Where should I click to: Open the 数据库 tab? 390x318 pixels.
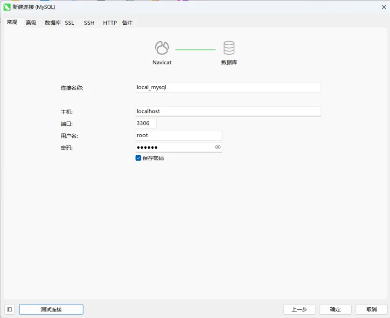pos(52,23)
